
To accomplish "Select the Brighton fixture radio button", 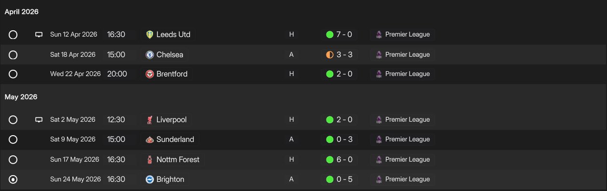I will [x=13, y=179].
